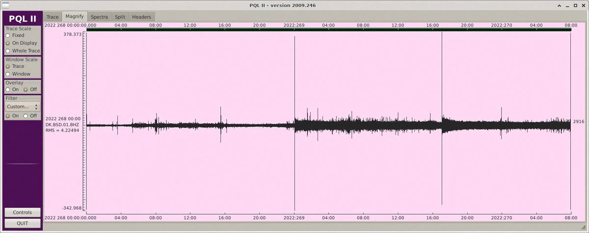Click the DK.BSD.01.BHZ trace label
The image size is (589, 233).
pos(62,125)
